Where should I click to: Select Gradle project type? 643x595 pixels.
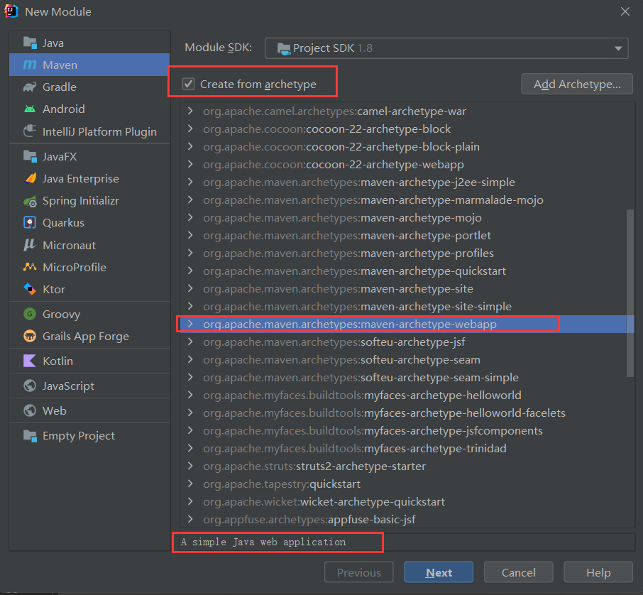pyautogui.click(x=89, y=87)
